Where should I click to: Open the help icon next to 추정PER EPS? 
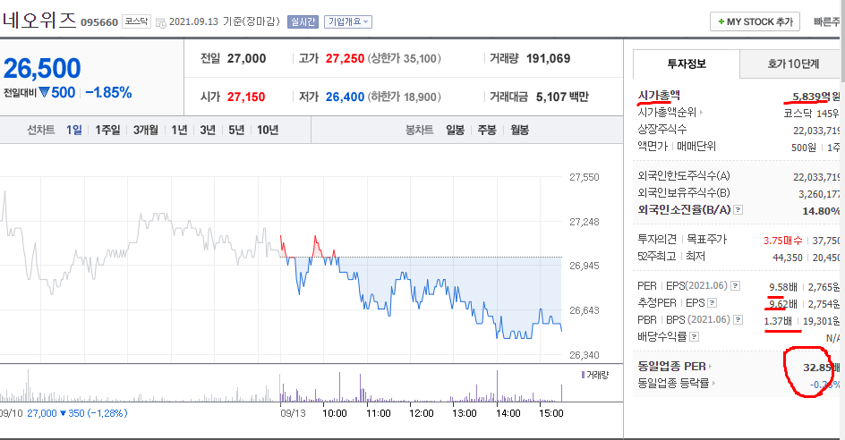click(x=712, y=303)
